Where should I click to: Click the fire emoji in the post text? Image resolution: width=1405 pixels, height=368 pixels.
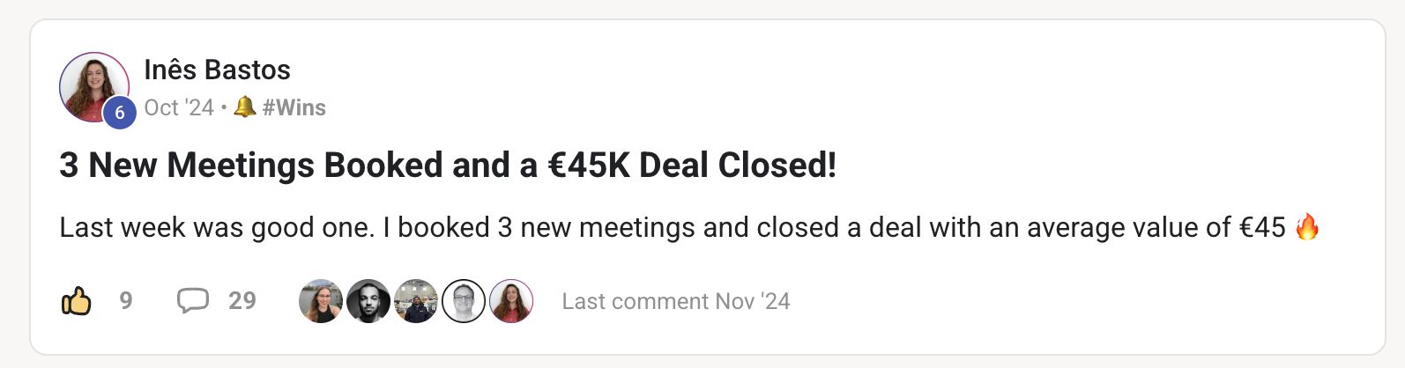tap(1308, 227)
